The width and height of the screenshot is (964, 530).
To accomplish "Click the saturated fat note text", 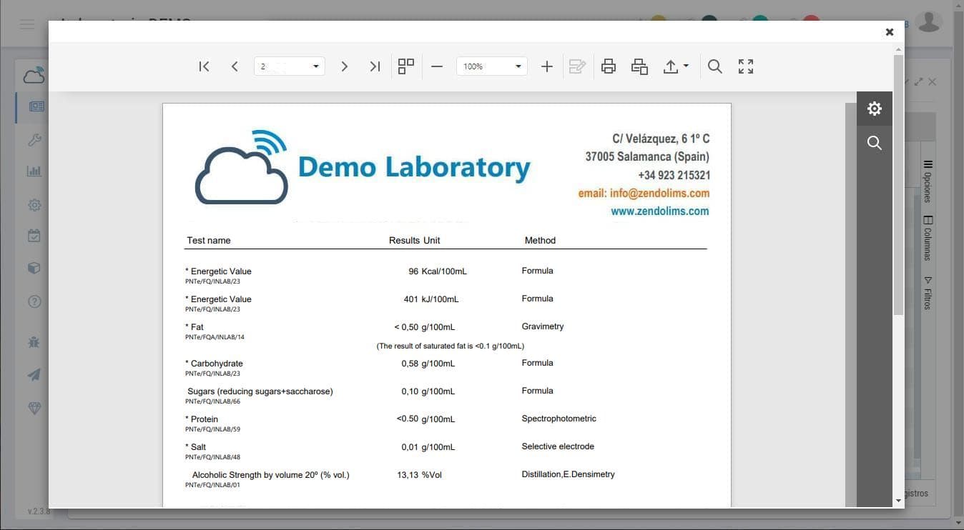I will click(451, 346).
